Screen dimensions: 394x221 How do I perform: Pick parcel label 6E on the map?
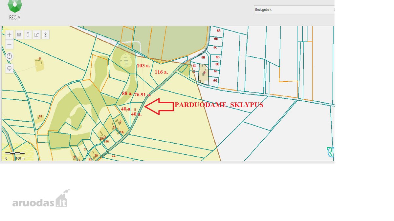217,64
